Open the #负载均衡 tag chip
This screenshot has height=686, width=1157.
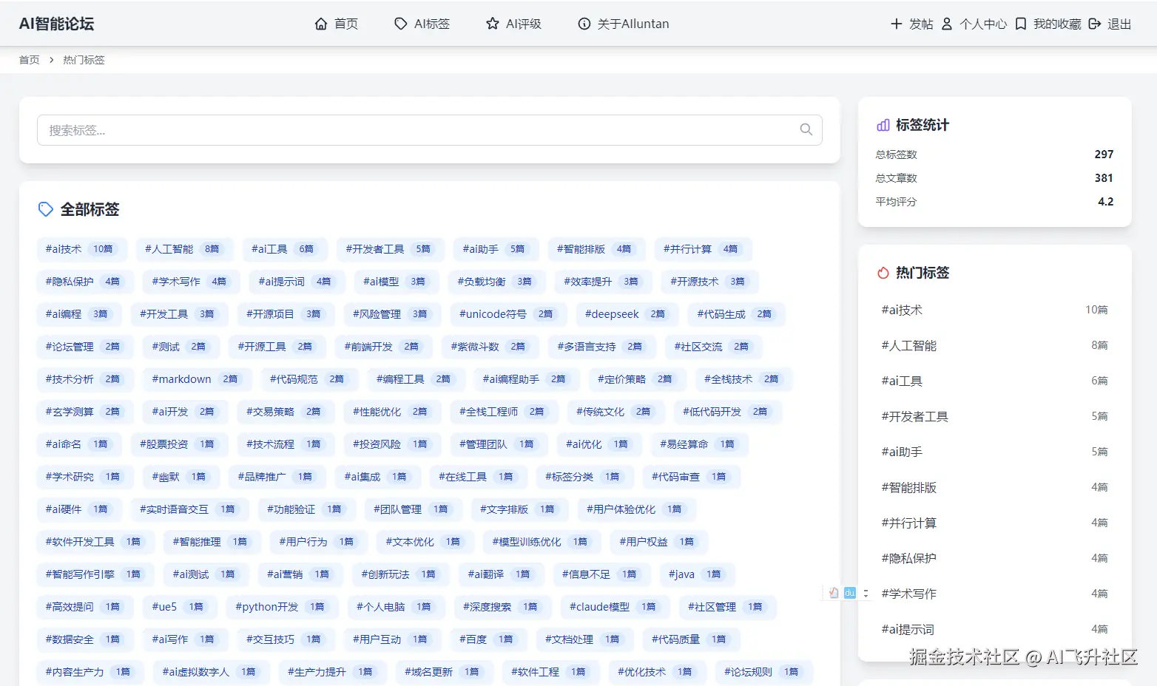click(x=497, y=282)
